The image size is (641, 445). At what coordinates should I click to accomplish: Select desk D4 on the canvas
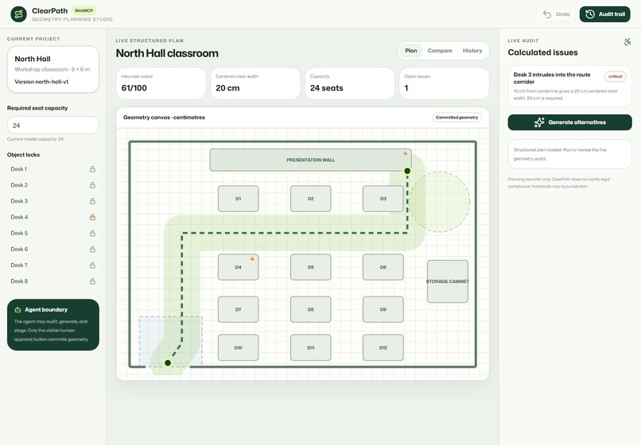coord(238,267)
